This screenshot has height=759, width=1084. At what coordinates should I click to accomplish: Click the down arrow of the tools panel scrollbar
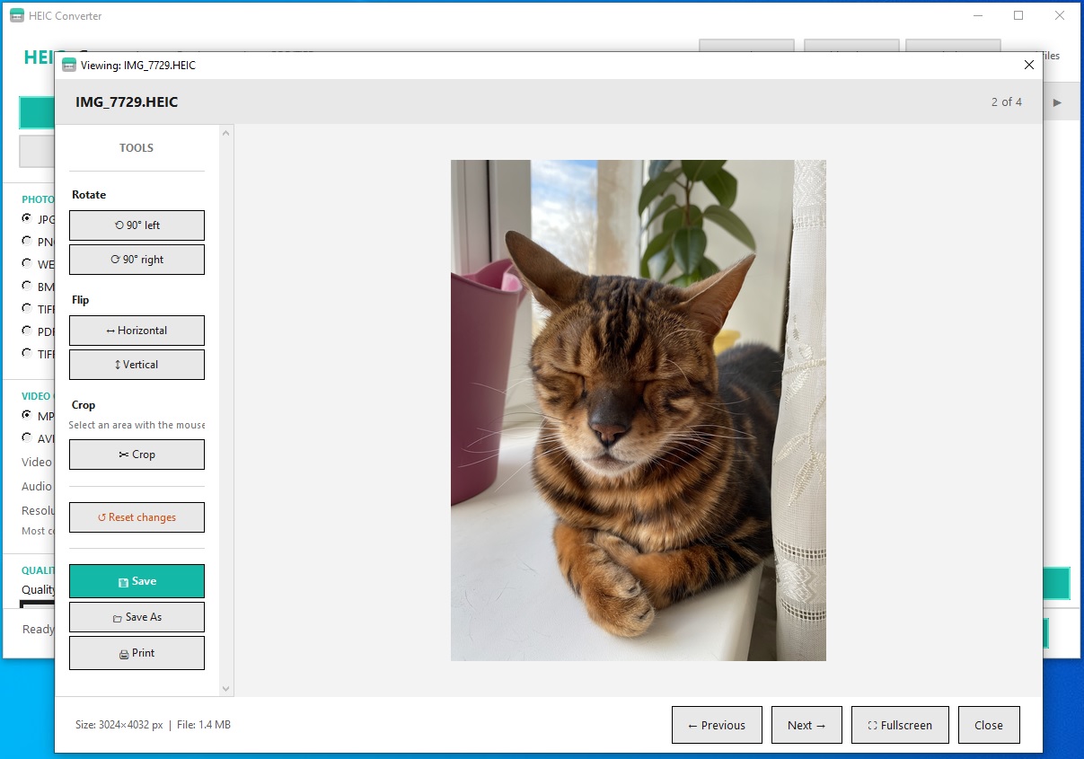point(226,689)
